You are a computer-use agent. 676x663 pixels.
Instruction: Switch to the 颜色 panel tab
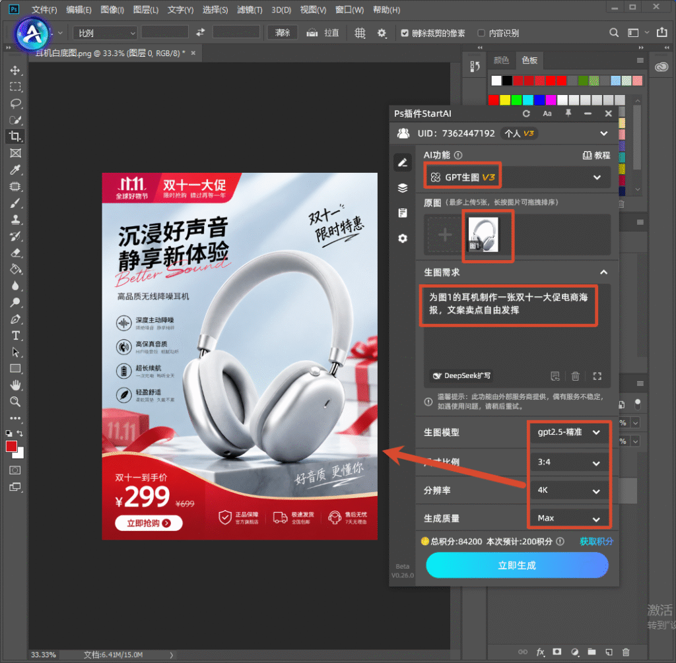(501, 60)
